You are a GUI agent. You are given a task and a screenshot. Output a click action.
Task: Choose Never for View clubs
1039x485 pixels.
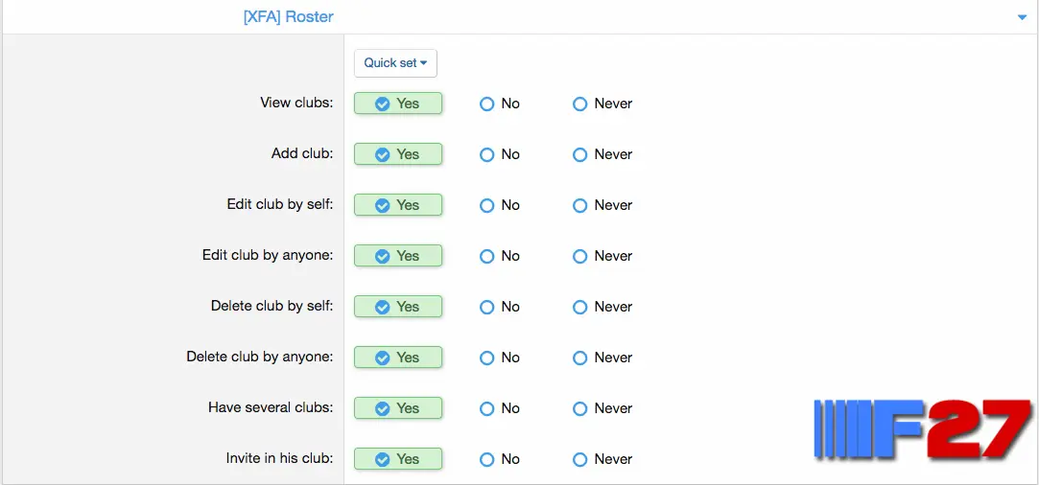602,104
